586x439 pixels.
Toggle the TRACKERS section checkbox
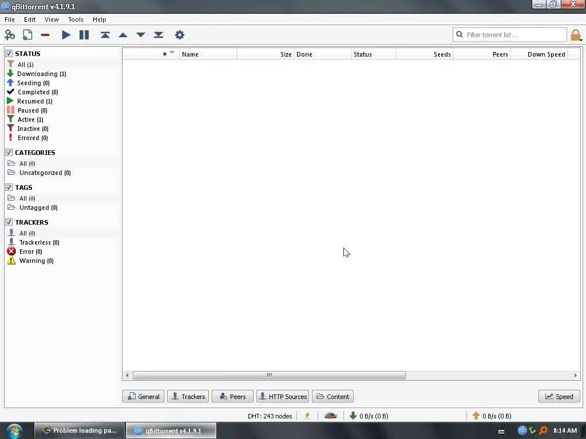(x=9, y=222)
